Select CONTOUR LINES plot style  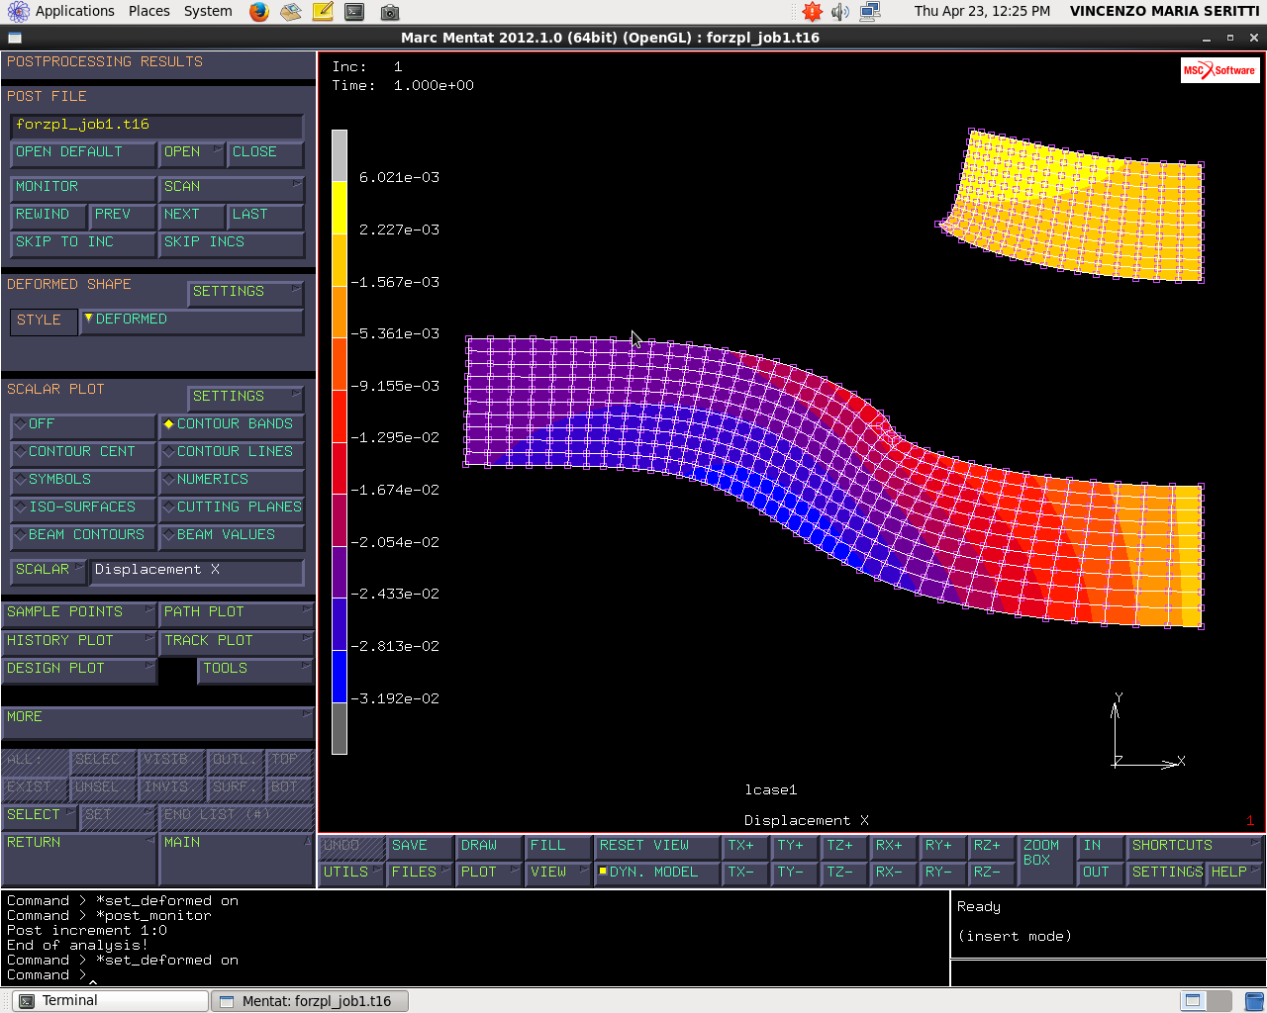click(232, 452)
